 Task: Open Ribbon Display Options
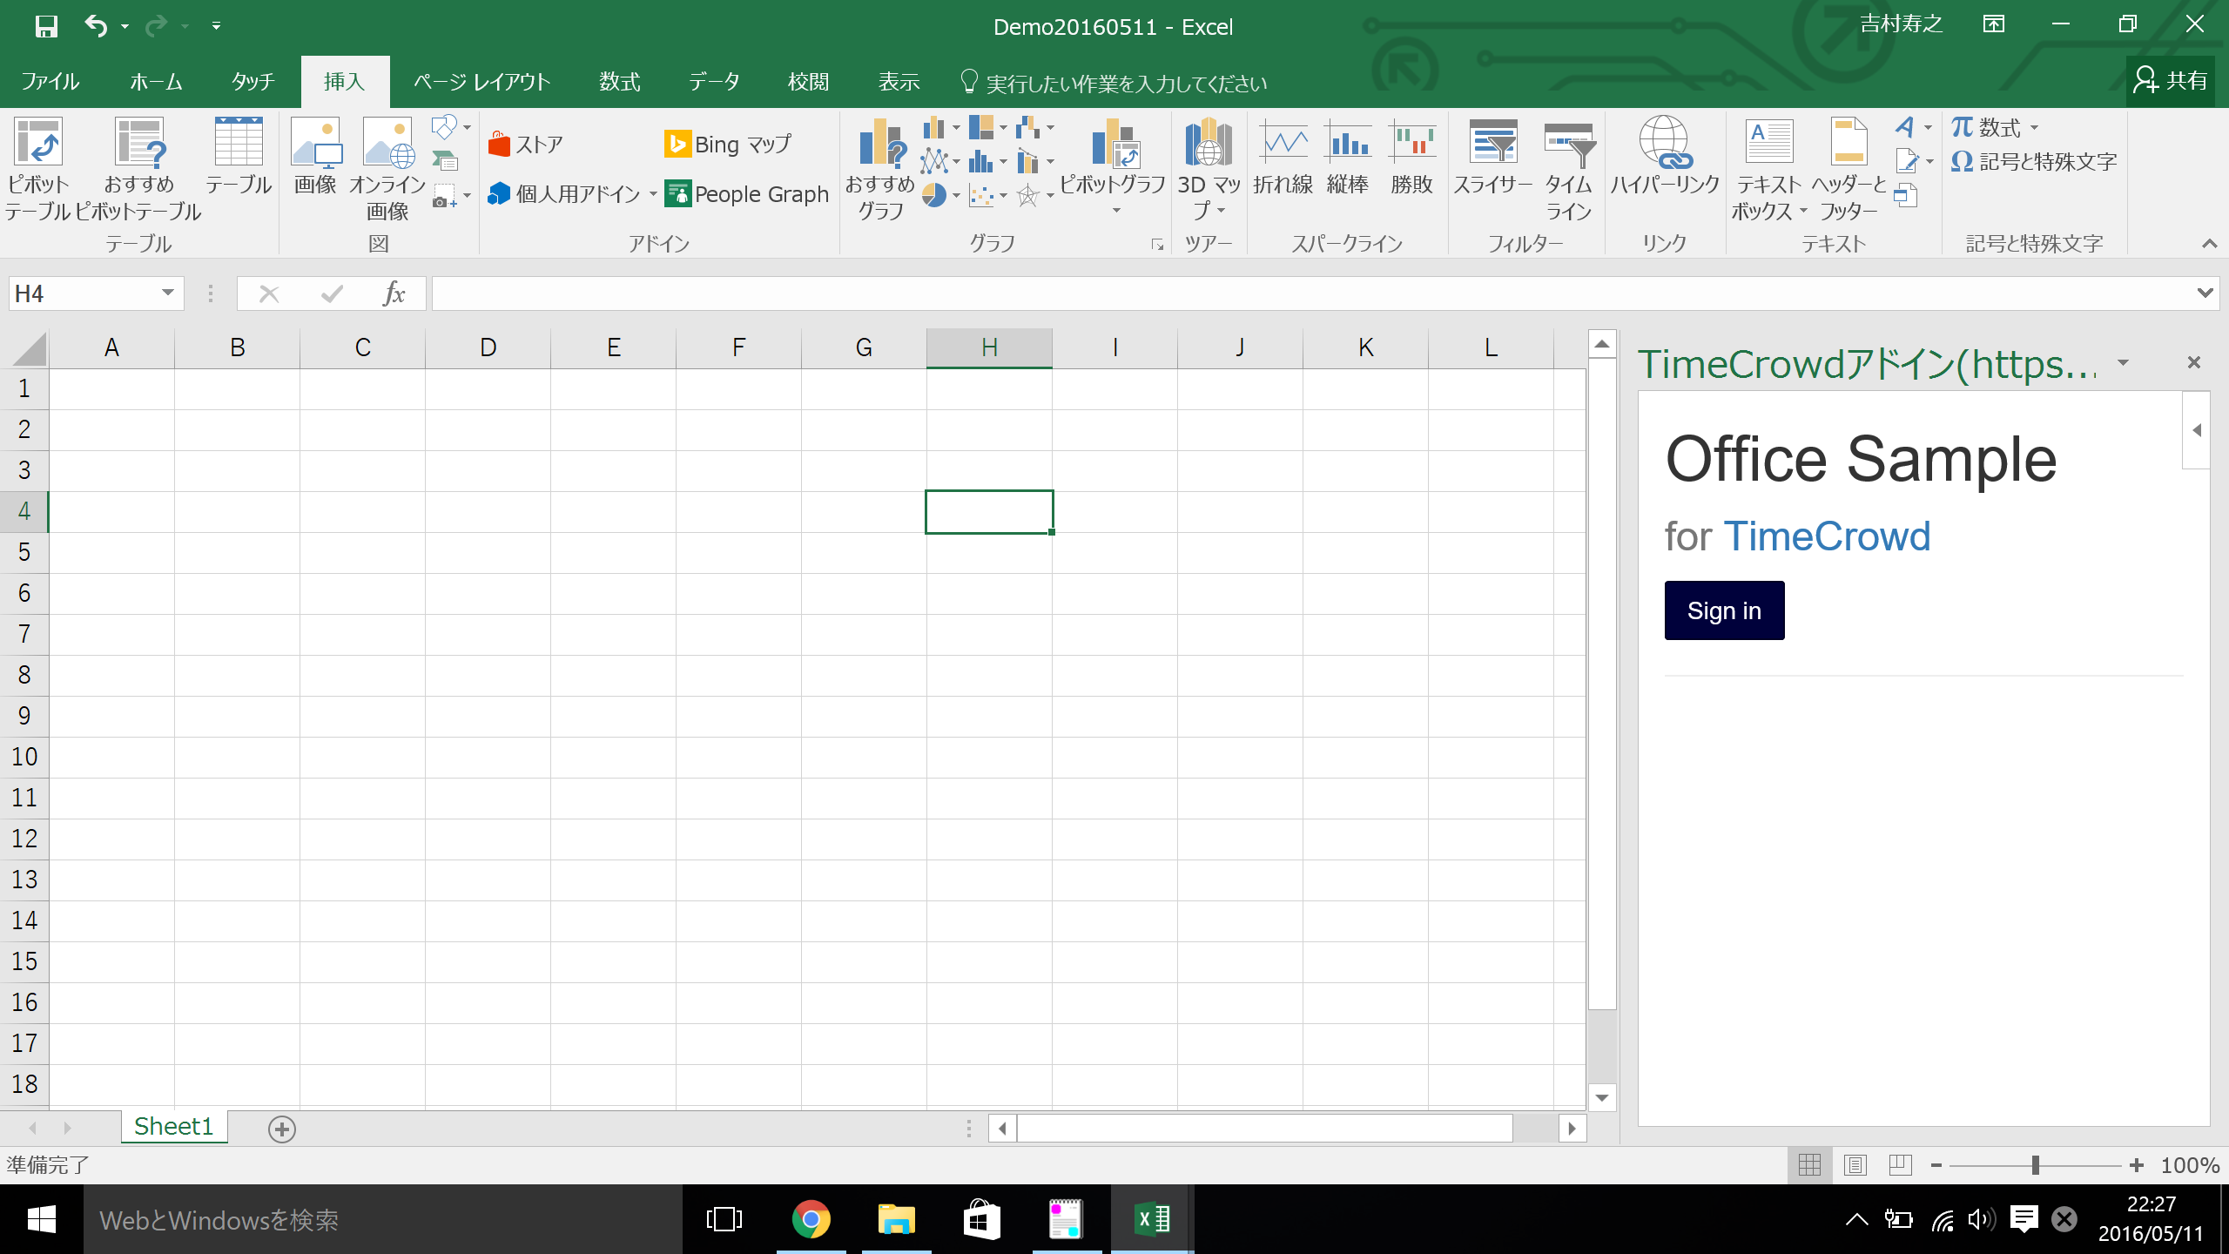(x=1994, y=24)
